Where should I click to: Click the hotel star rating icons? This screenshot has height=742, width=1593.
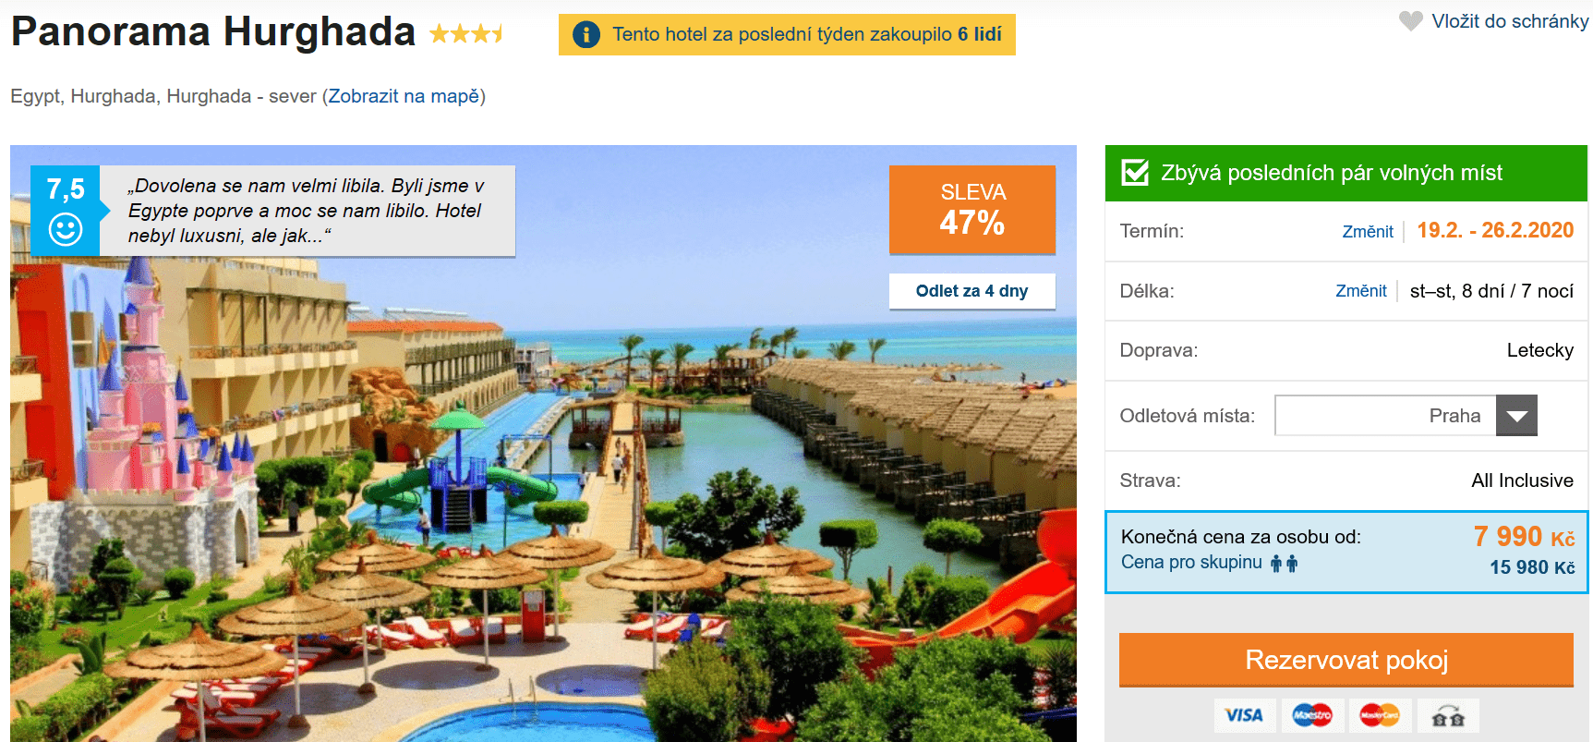click(467, 34)
